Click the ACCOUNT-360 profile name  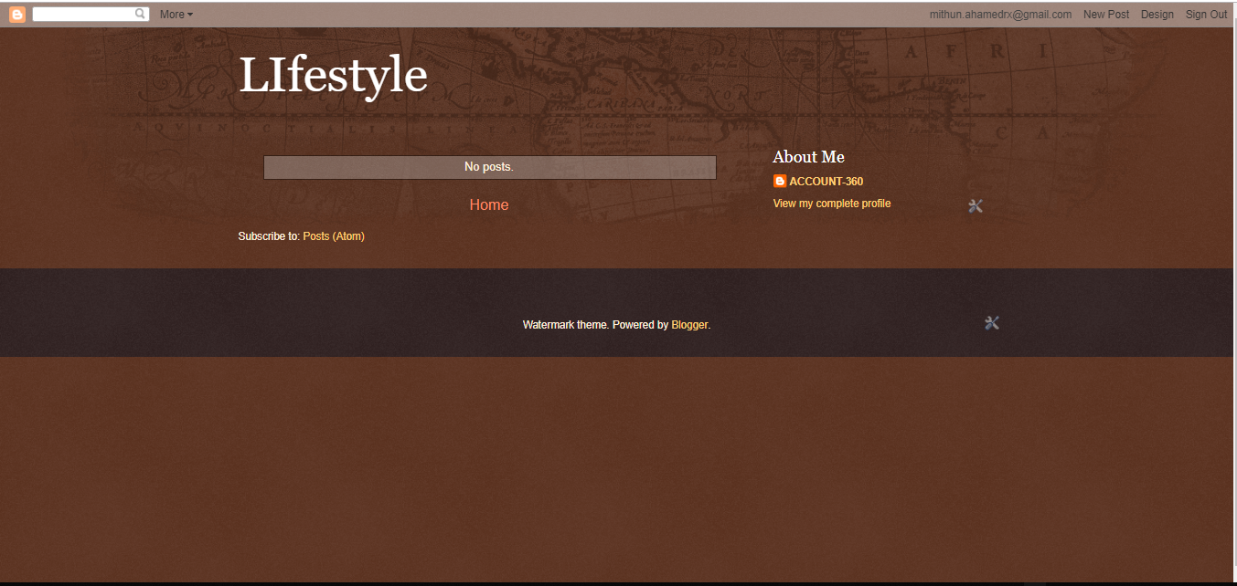(x=826, y=181)
